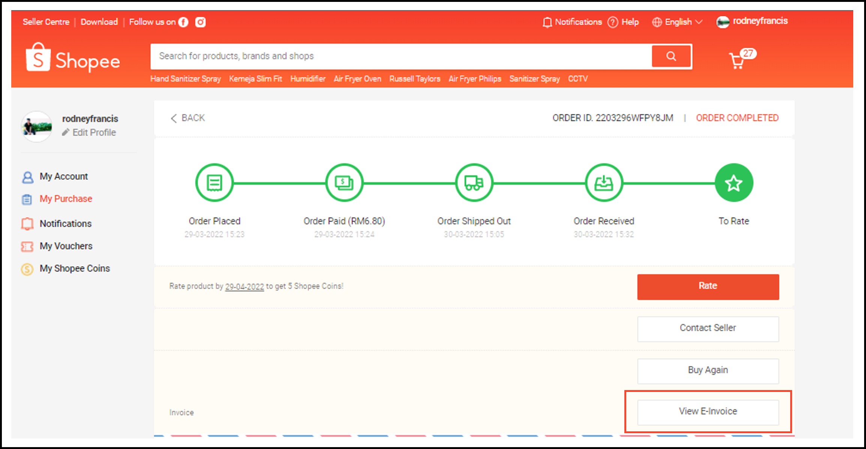Open the Seller Centre menu item

[46, 22]
